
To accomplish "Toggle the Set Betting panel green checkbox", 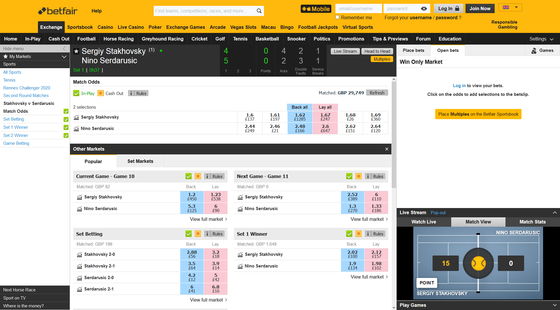I will point(189,234).
